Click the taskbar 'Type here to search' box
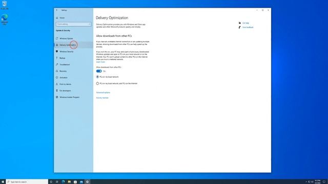328x184 pixels. pos(27,182)
